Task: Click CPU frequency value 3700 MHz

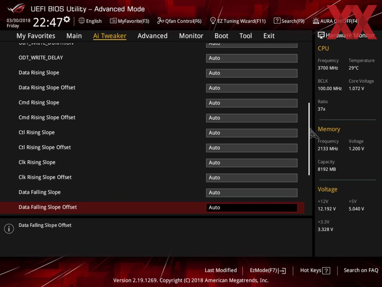Action: click(328, 68)
